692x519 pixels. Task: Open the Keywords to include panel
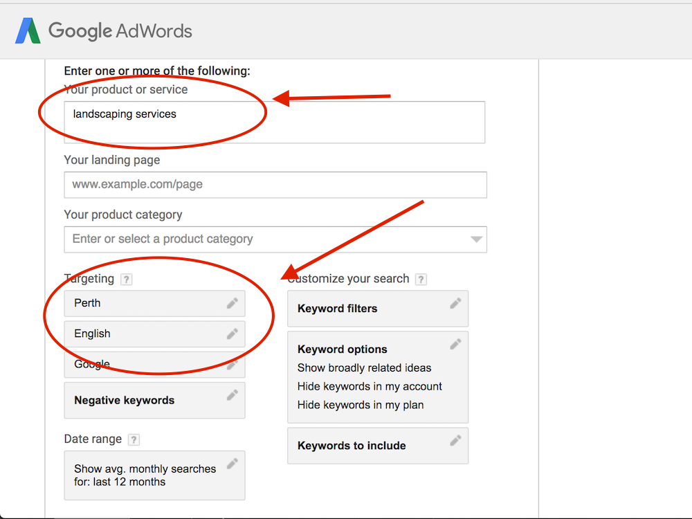[378, 446]
